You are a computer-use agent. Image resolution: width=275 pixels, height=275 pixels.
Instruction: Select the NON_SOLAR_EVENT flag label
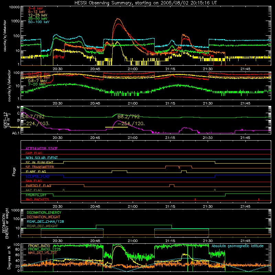click(42, 158)
